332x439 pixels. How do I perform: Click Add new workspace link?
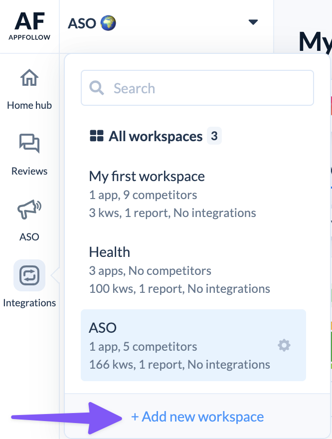(x=197, y=417)
